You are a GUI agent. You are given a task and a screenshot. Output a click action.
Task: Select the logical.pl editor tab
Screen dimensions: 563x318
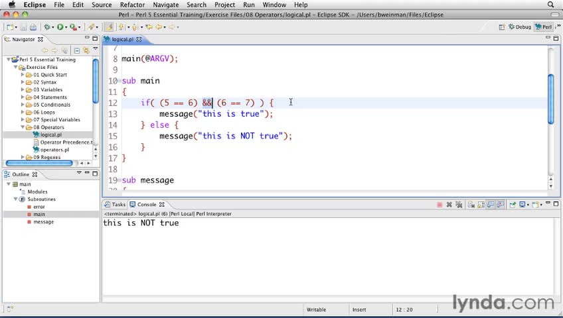pyautogui.click(x=122, y=39)
